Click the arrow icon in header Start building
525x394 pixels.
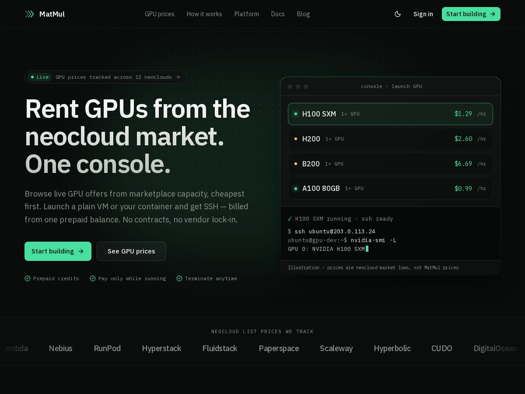tap(493, 14)
